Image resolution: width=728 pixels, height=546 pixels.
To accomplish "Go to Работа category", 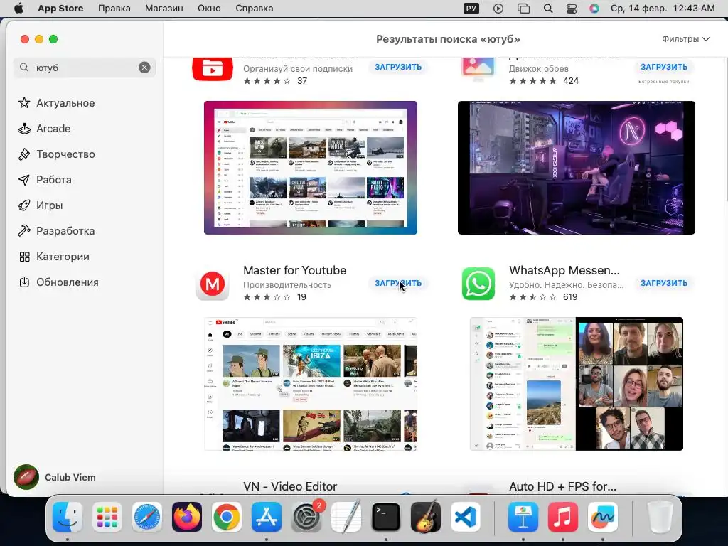I will (x=45, y=180).
